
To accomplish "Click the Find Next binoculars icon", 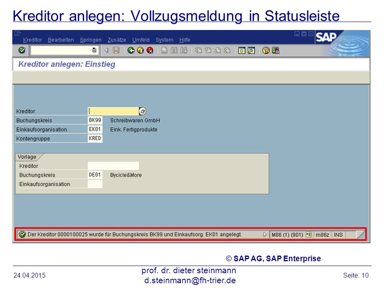I will [x=184, y=50].
